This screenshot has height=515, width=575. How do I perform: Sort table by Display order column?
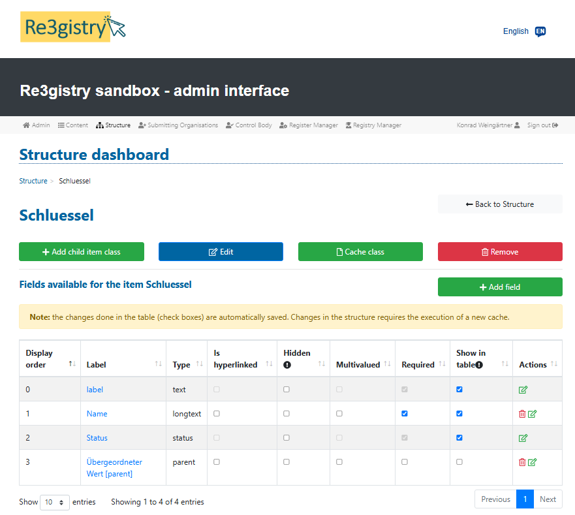72,364
